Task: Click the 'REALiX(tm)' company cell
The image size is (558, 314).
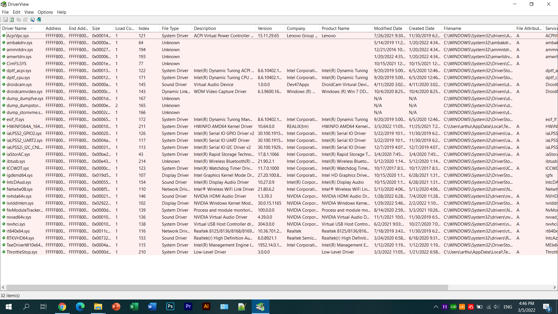Action: click(x=298, y=126)
